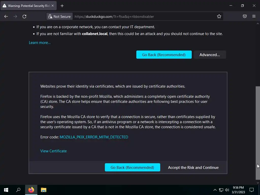Open the Windows notification center
Screen dimensions: 260x195
252,190
